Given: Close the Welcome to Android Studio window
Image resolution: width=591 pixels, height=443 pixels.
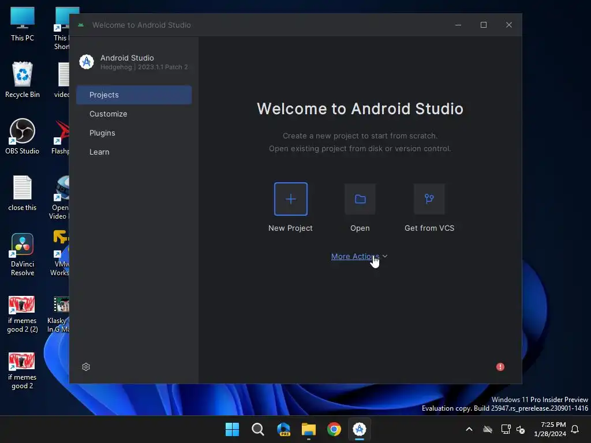Looking at the screenshot, I should pos(509,25).
